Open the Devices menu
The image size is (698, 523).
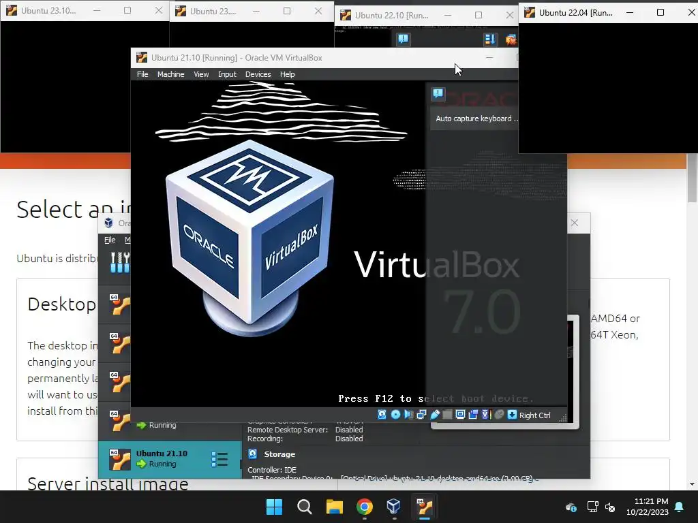[258, 74]
